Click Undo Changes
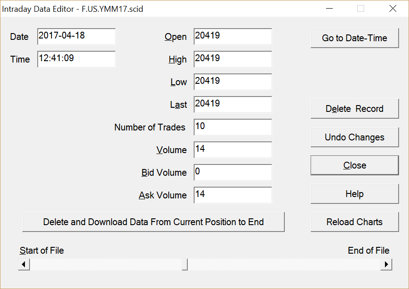 click(355, 137)
